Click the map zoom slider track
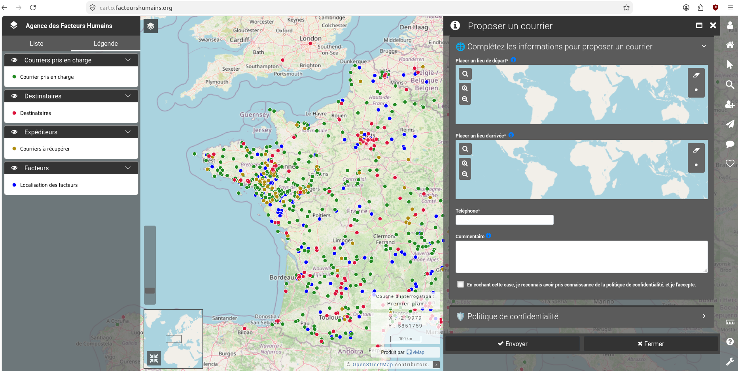738x371 pixels. click(x=150, y=265)
